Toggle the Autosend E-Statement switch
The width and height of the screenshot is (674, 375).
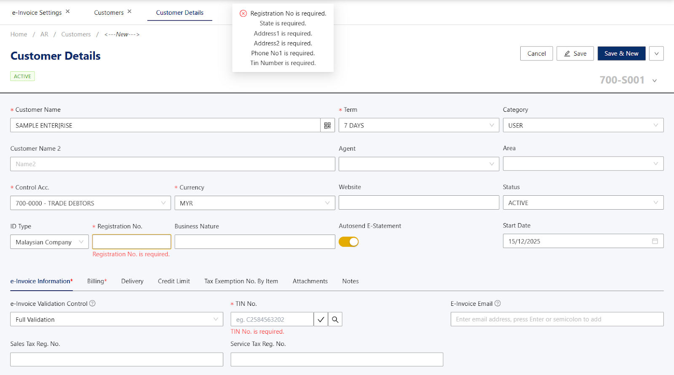pyautogui.click(x=348, y=242)
